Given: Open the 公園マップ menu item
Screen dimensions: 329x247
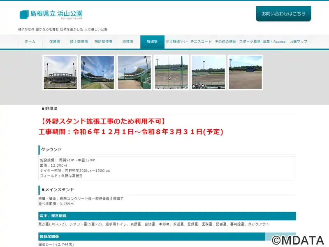Looking at the screenshot, I should coord(299,42).
